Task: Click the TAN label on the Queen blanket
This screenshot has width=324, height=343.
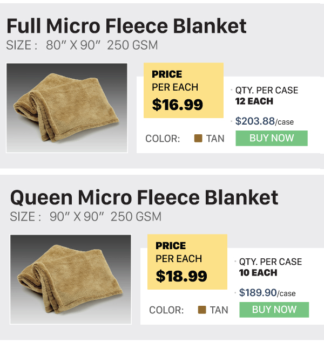Action: coord(219,310)
